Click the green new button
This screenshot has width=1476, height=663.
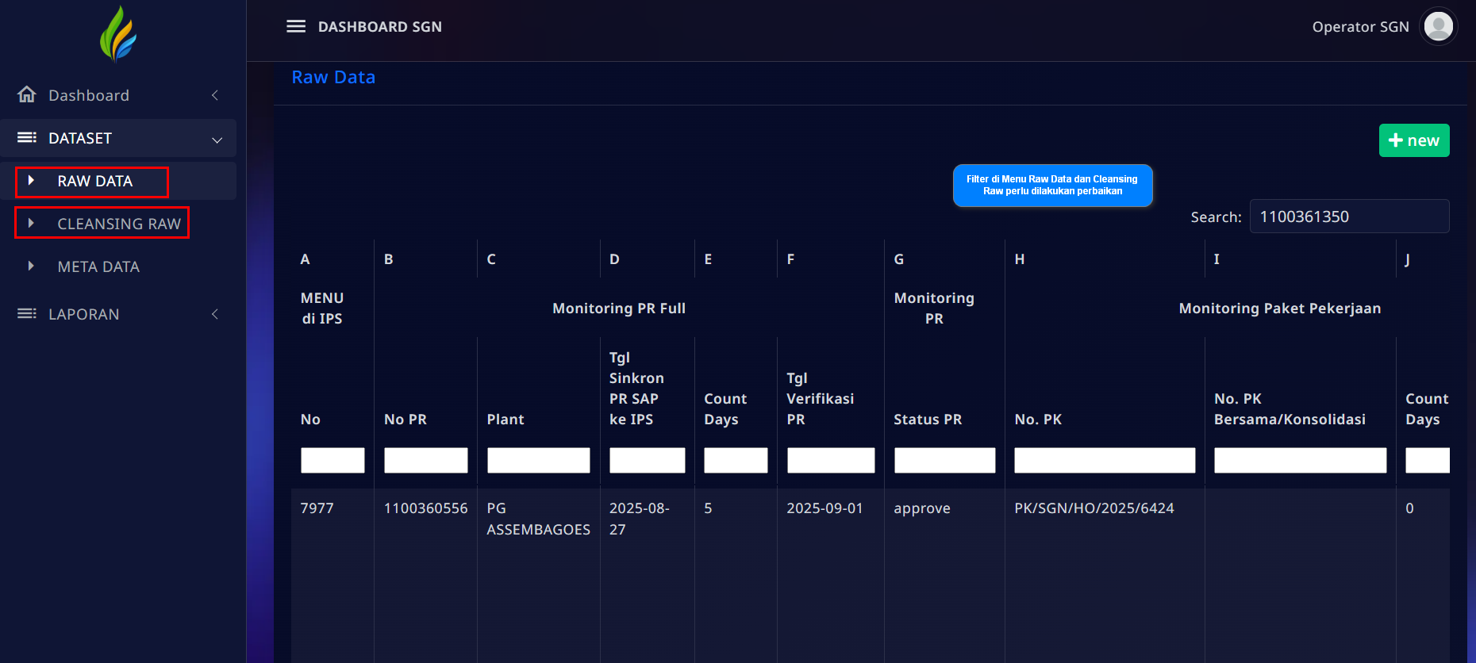pos(1413,140)
